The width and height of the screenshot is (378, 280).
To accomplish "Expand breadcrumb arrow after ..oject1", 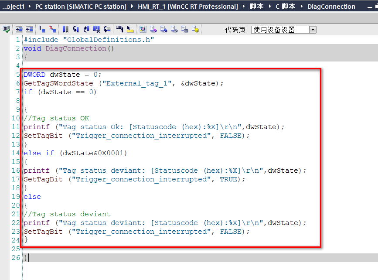I will [x=30, y=6].
